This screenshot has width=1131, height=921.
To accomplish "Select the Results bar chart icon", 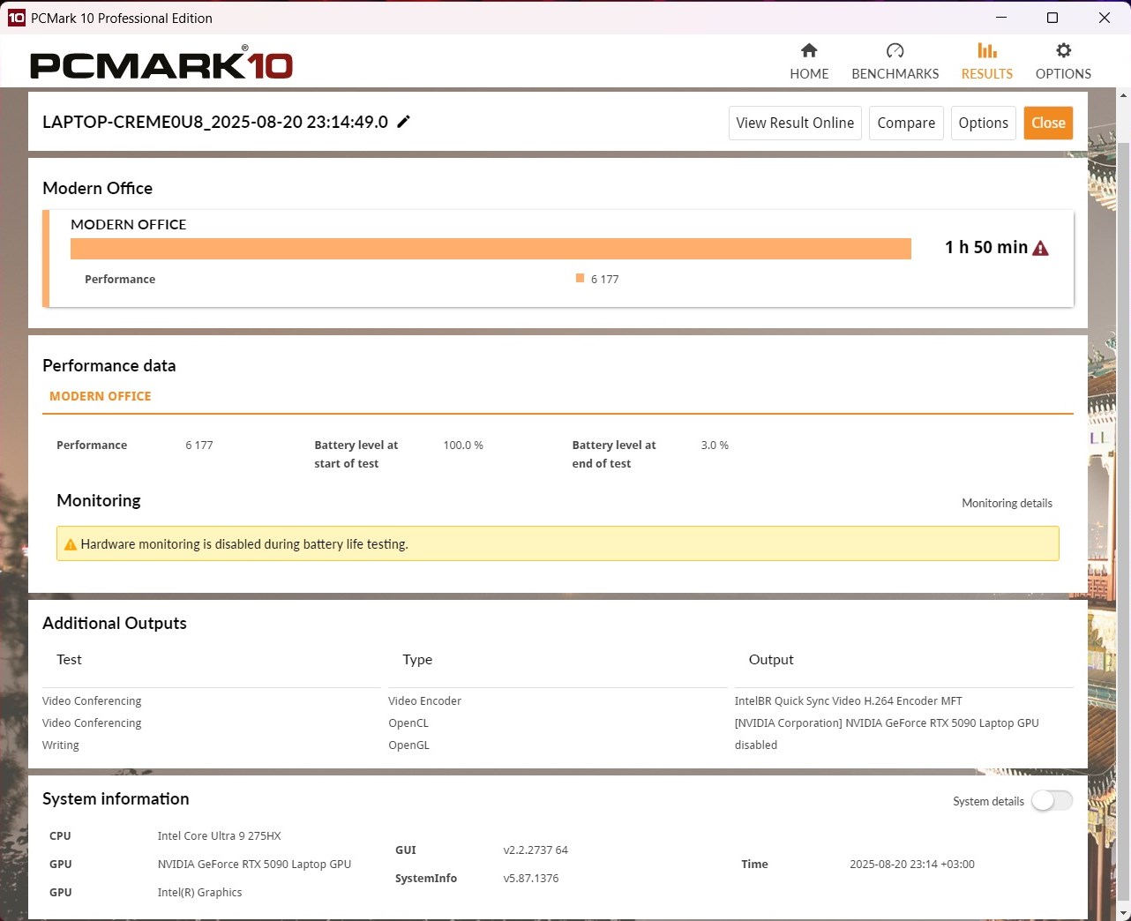I will (986, 51).
